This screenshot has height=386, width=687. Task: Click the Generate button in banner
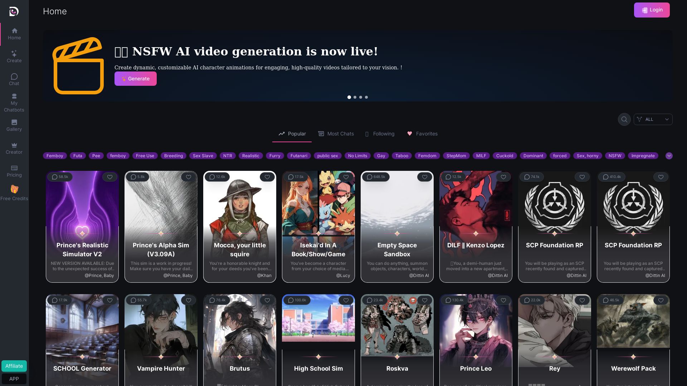tap(135, 79)
